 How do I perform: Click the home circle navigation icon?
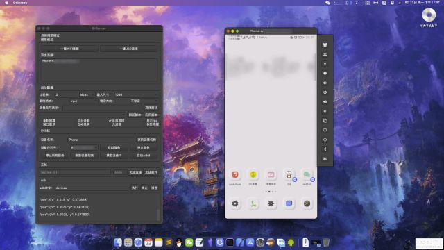(325, 140)
